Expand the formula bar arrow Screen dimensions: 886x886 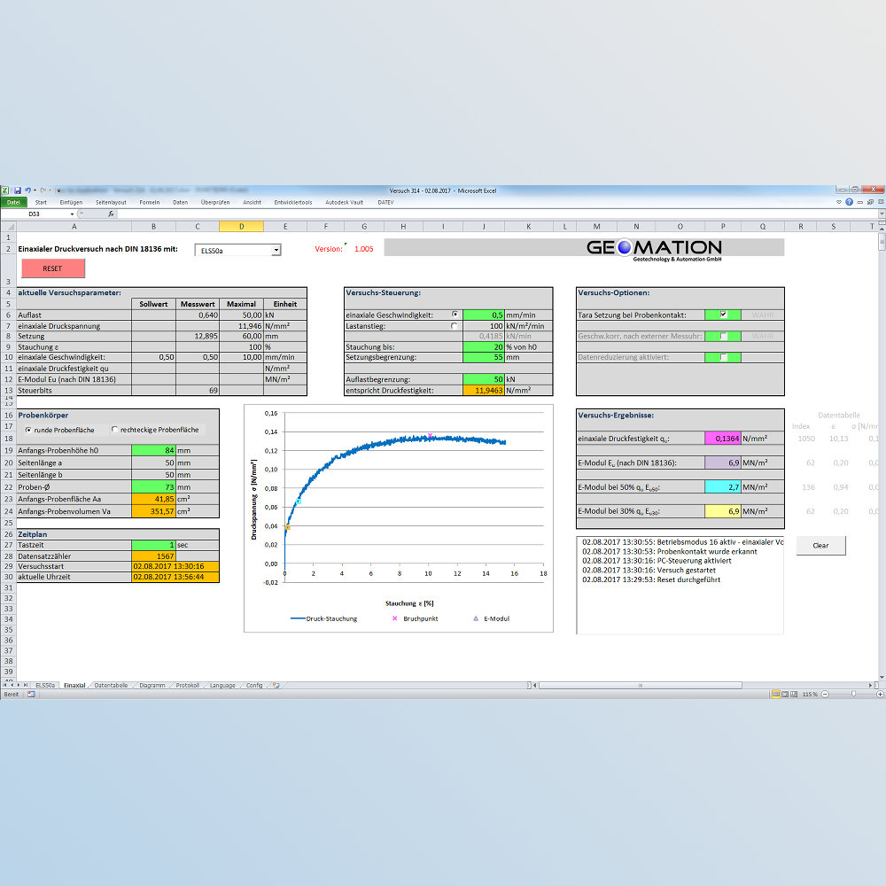point(882,214)
